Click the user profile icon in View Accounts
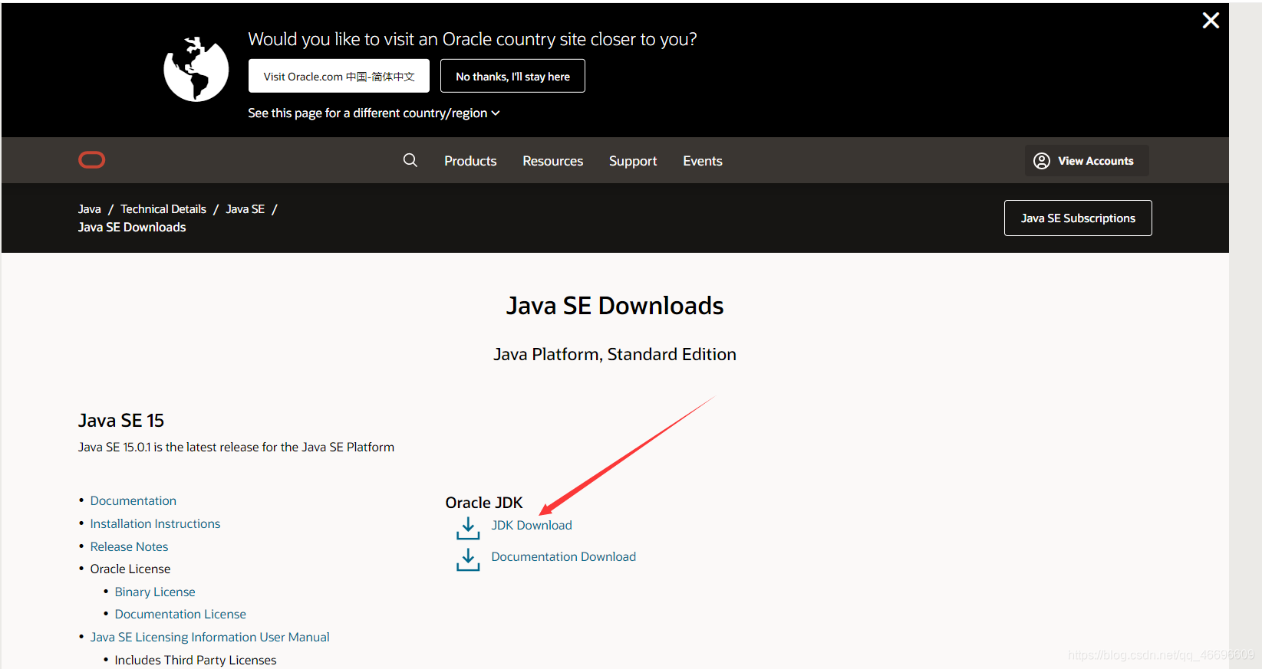Viewport: 1262px width, 669px height. pos(1042,161)
